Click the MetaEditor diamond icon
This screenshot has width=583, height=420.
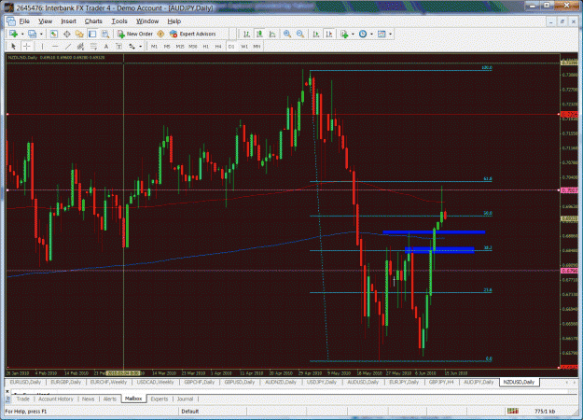pyautogui.click(x=160, y=34)
